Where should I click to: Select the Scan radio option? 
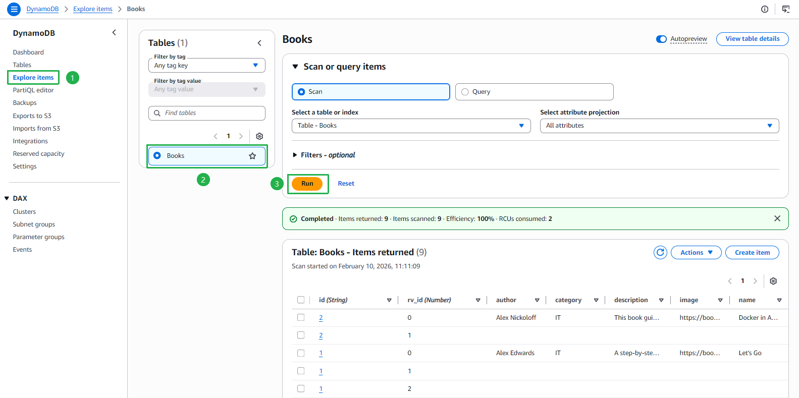point(301,92)
